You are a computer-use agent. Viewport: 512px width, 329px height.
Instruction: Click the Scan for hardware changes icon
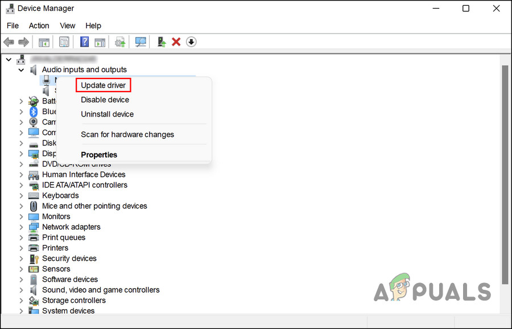click(141, 41)
